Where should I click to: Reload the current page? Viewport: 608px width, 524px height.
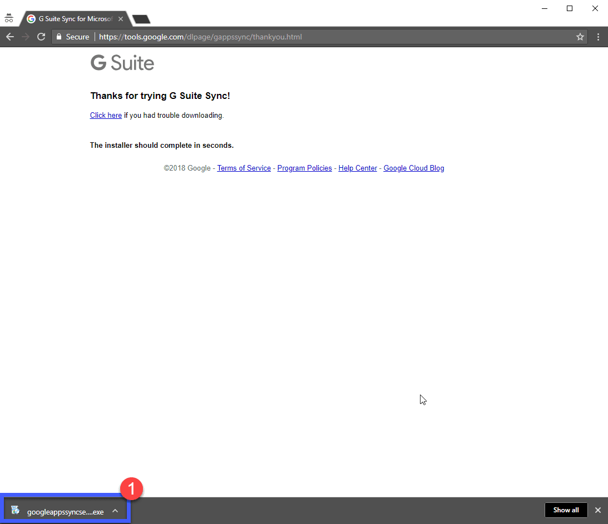41,37
